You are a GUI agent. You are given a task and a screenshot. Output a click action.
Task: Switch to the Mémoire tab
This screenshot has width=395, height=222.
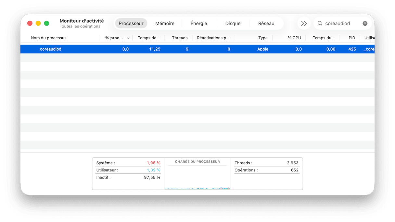tap(165, 23)
